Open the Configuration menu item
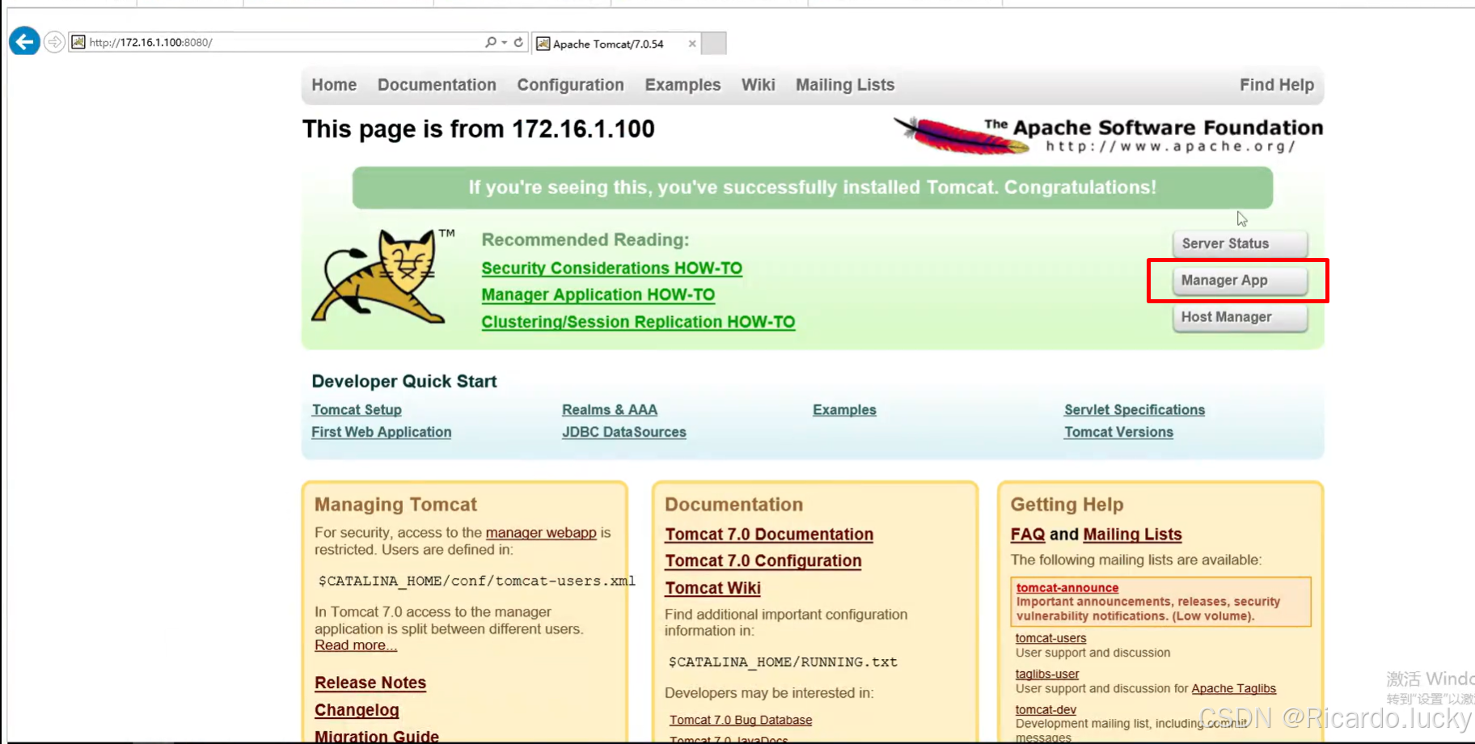 pyautogui.click(x=570, y=85)
